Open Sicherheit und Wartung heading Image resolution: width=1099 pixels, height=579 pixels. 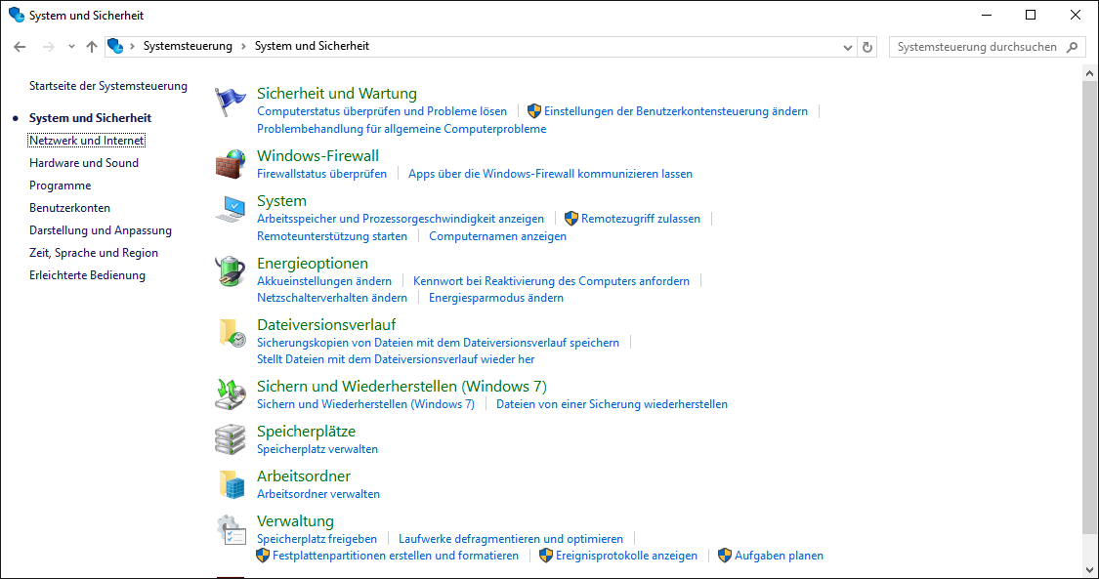pos(337,93)
